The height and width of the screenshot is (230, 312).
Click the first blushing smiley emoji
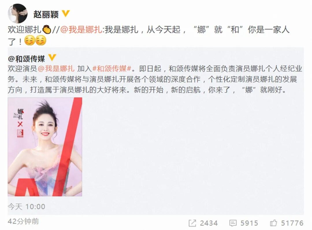30,41
